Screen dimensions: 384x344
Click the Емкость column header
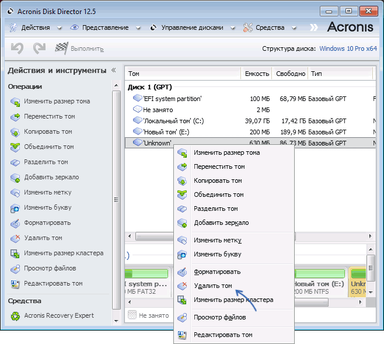[257, 74]
